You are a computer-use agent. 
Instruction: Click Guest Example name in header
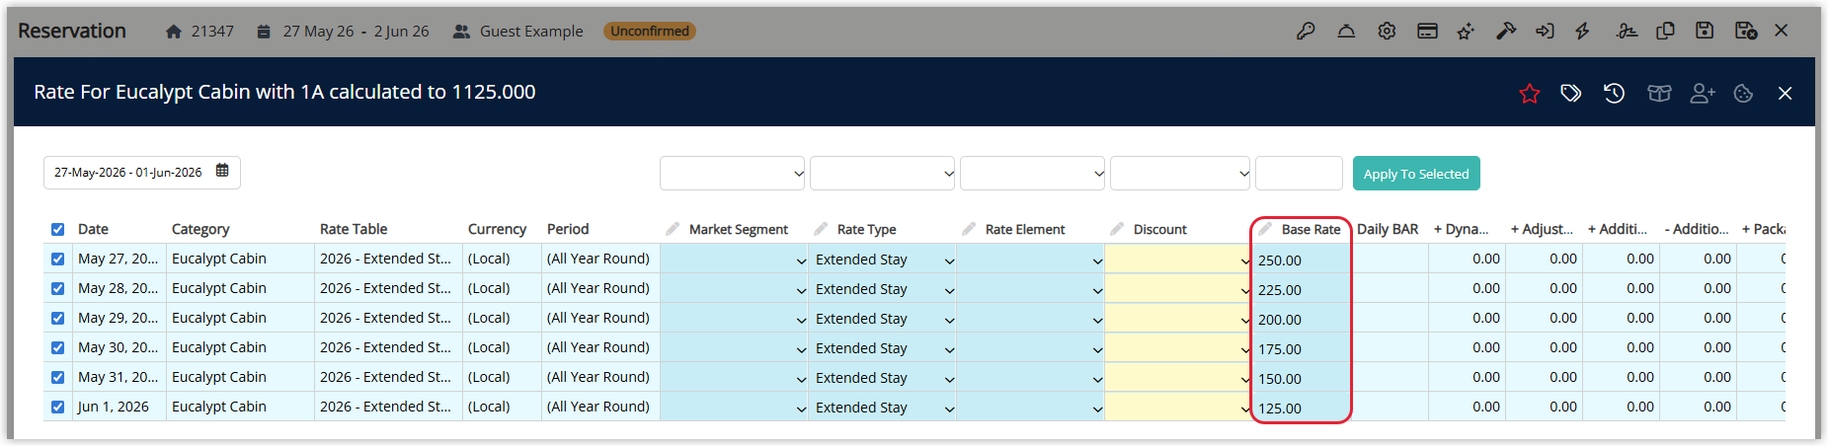click(x=531, y=32)
